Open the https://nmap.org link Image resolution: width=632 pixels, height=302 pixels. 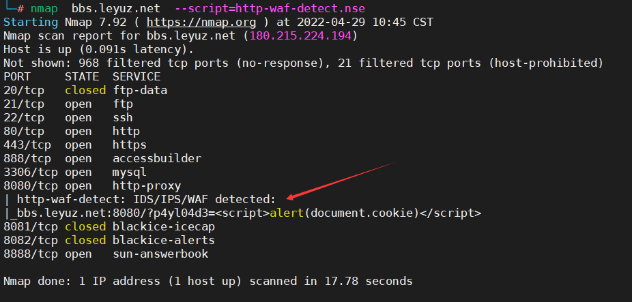coord(201,22)
